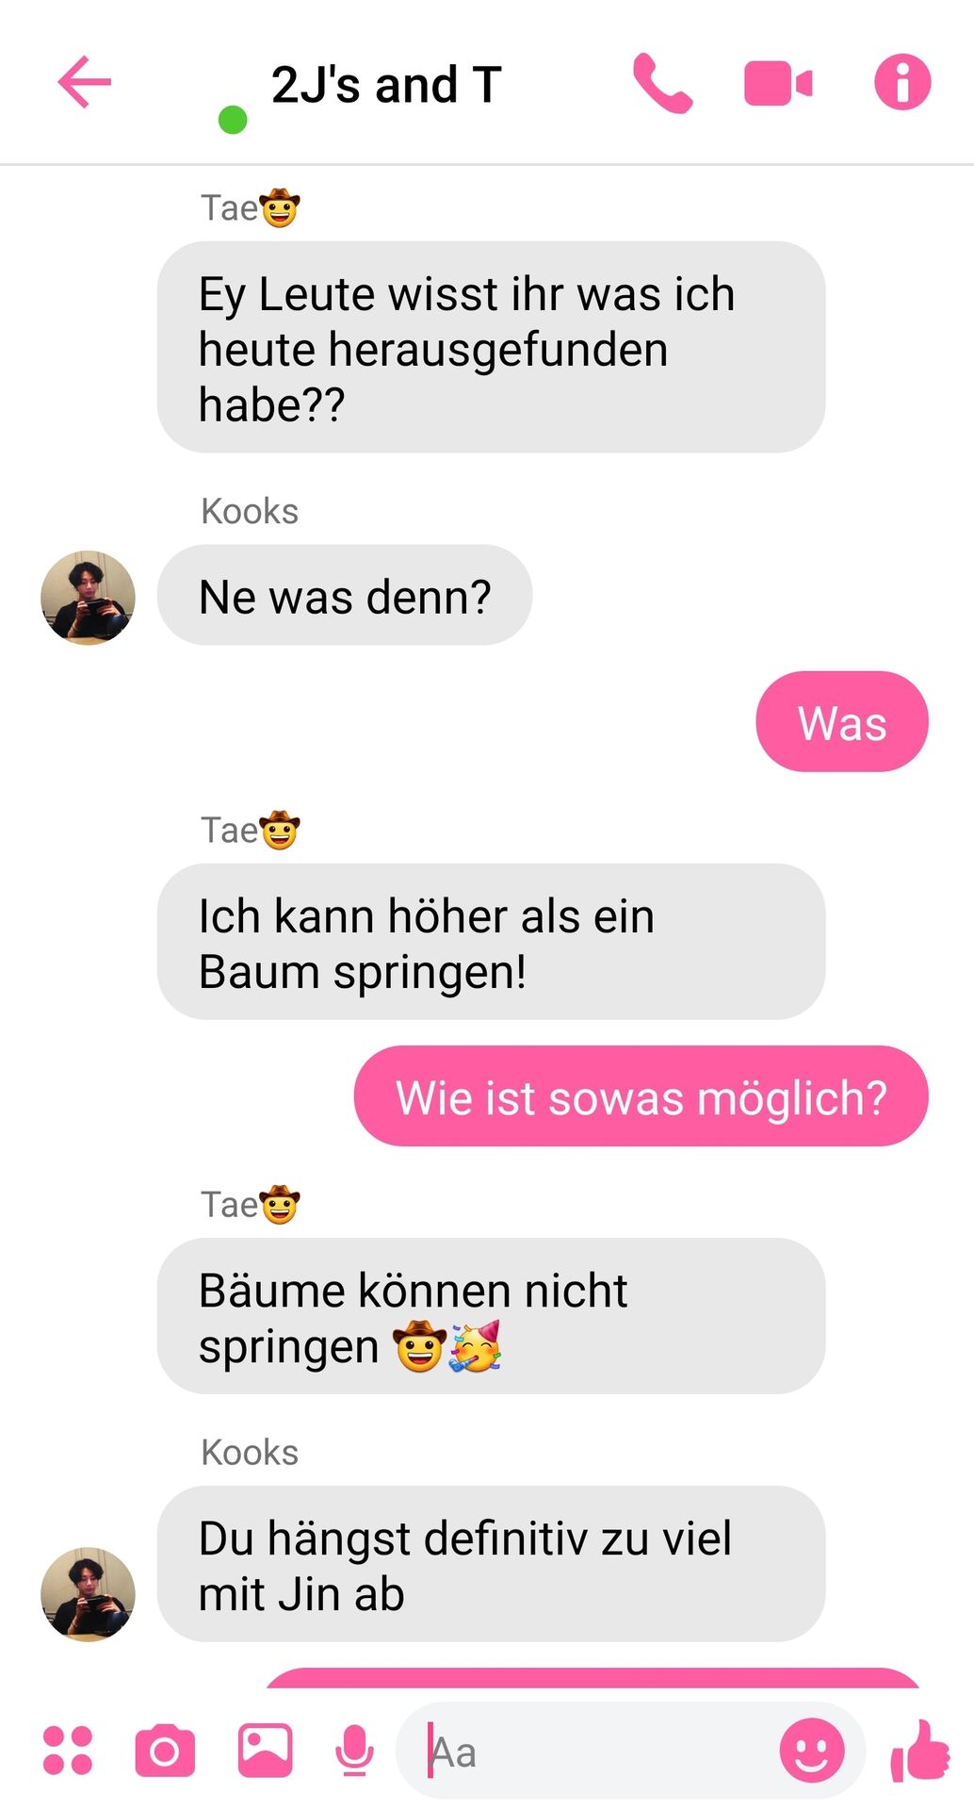Select 'Ey Leute wisst ihr' message bubble
Screen dimensions: 974x1810
(x=492, y=348)
